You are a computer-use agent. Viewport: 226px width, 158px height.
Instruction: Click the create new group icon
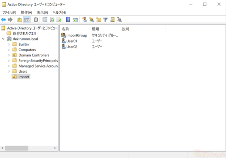(x=91, y=20)
